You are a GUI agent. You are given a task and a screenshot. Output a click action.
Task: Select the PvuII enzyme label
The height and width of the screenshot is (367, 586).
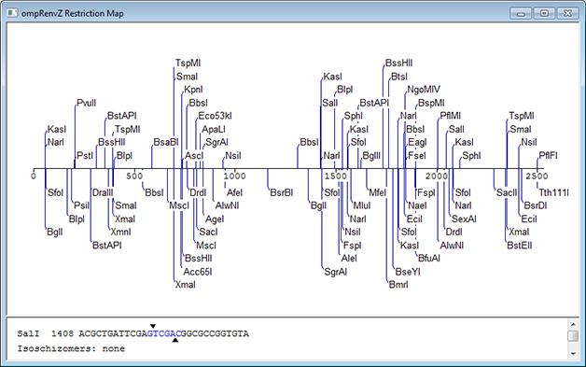click(87, 103)
